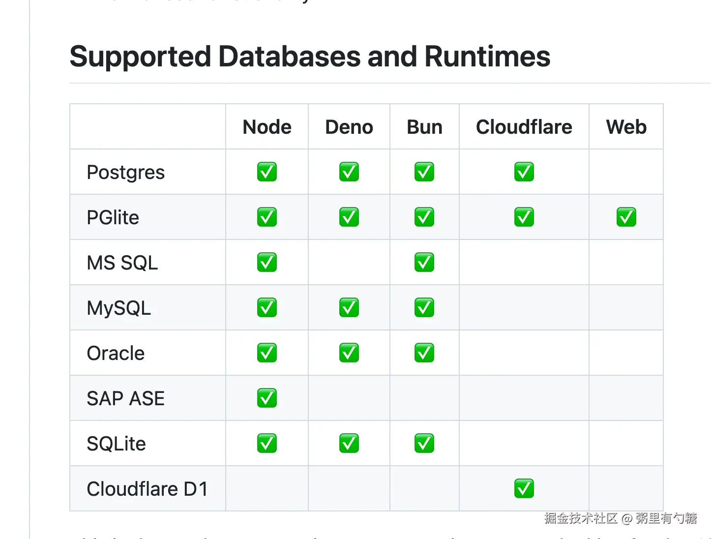Image resolution: width=711 pixels, height=539 pixels.
Task: Select the Supported Databases and Runtimes heading
Action: click(x=310, y=57)
